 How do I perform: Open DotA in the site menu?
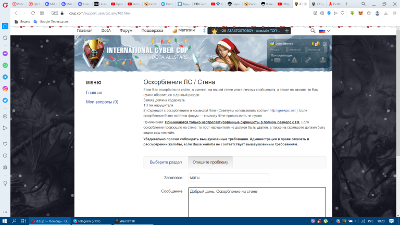pyautogui.click(x=106, y=30)
